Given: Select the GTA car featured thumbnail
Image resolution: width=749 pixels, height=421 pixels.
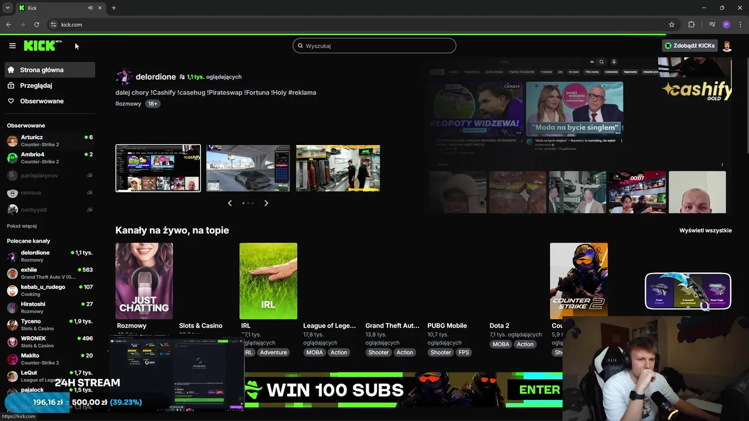Looking at the screenshot, I should 248,168.
